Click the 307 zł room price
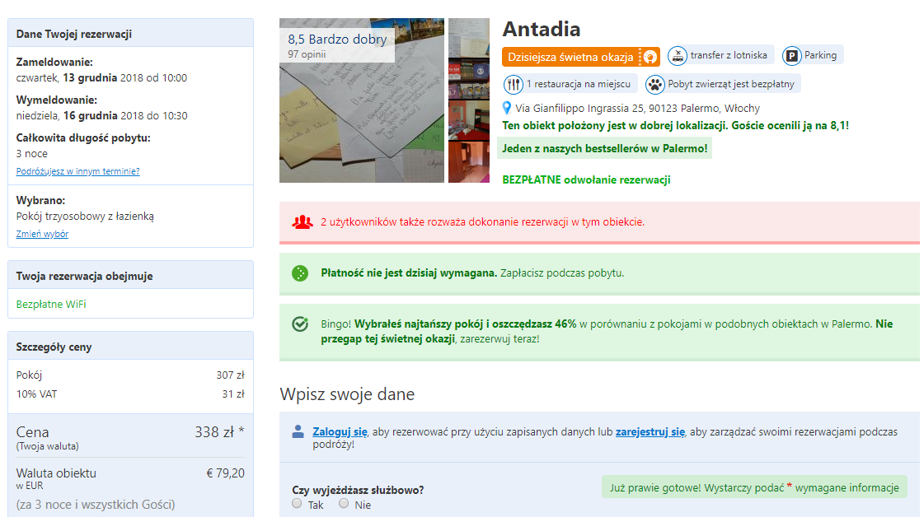This screenshot has width=924, height=517. click(x=230, y=375)
